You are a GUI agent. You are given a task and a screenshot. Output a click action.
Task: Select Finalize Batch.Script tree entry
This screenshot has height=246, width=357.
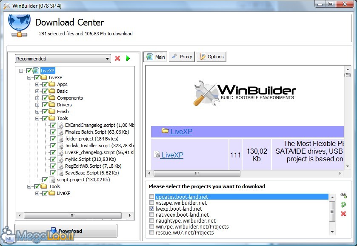tap(97, 132)
